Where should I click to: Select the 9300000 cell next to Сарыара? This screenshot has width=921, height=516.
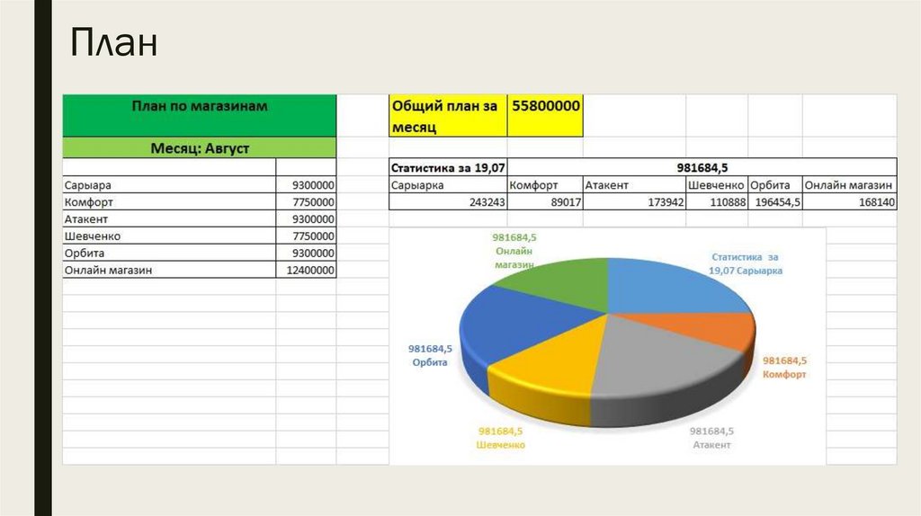pyautogui.click(x=306, y=185)
